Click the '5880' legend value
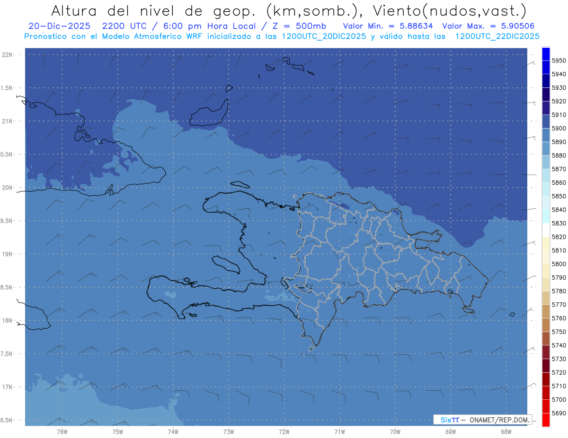The width and height of the screenshot is (568, 438). point(559,155)
